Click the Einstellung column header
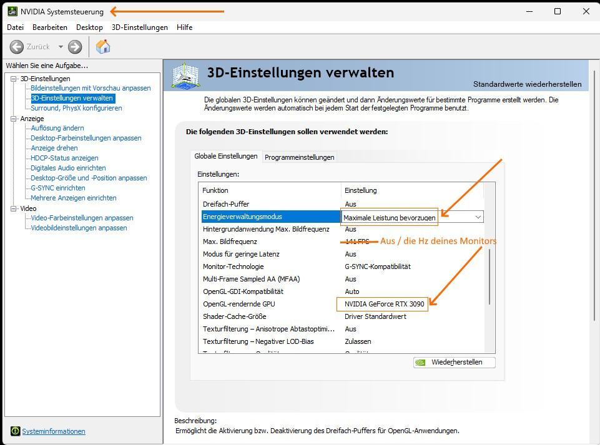 point(360,190)
